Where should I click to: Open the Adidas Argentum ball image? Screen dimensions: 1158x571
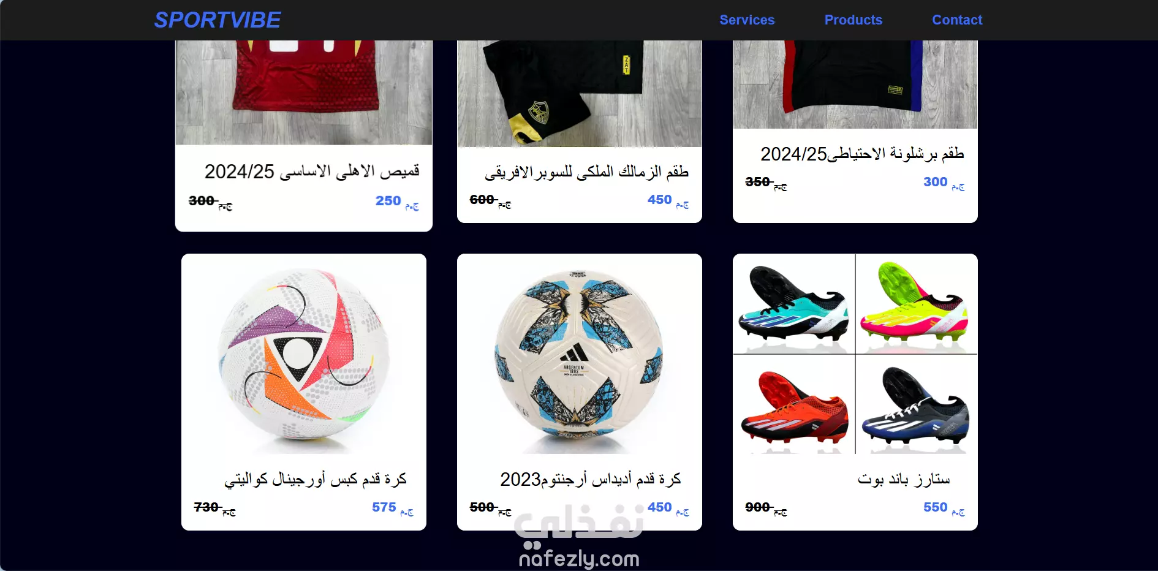580,354
